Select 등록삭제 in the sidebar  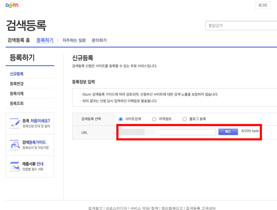point(17,94)
